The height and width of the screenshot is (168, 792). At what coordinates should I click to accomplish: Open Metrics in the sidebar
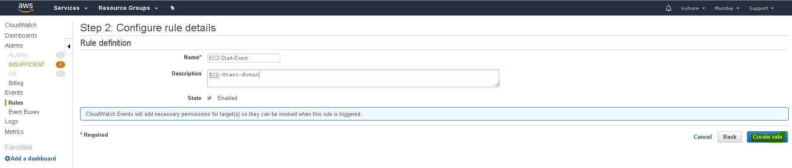pyautogui.click(x=14, y=132)
